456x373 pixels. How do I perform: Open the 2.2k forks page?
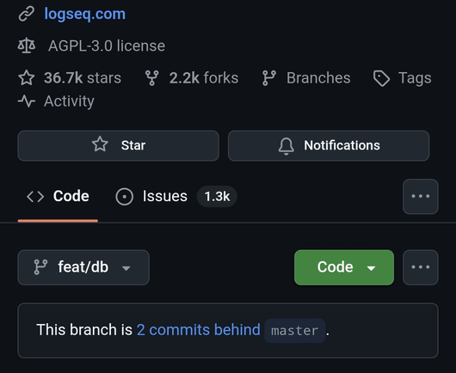pos(204,78)
